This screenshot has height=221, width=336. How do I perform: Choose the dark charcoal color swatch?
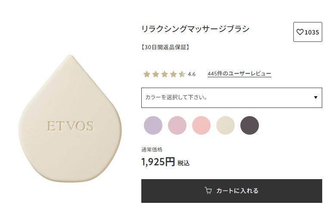tap(249, 126)
